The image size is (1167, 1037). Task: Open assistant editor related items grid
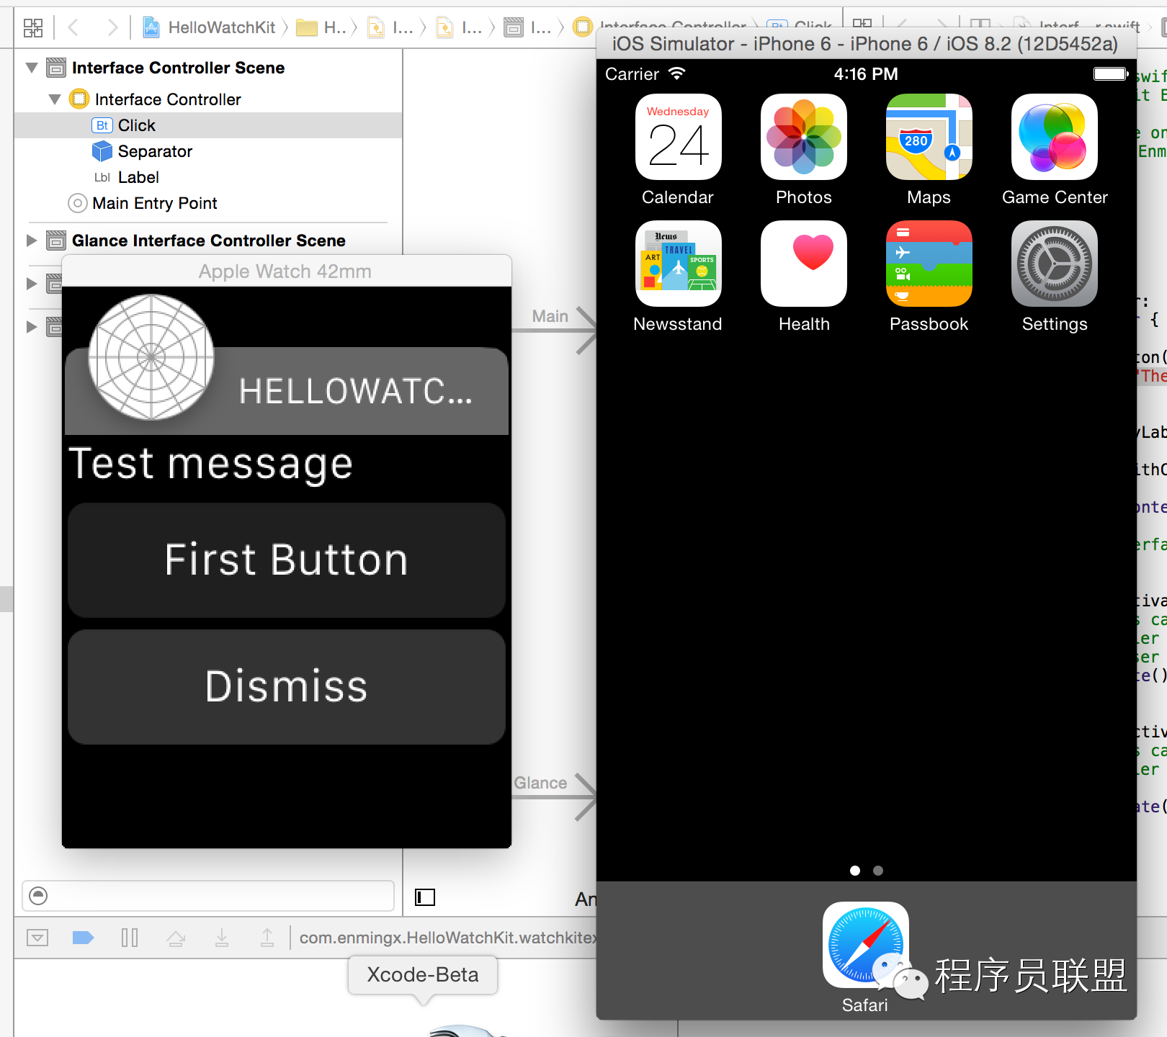coord(862,25)
